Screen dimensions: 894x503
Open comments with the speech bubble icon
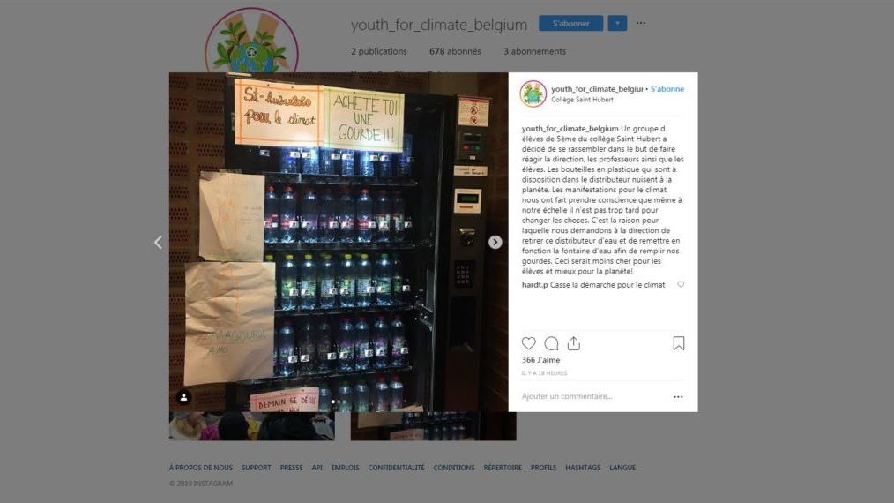[x=551, y=343]
